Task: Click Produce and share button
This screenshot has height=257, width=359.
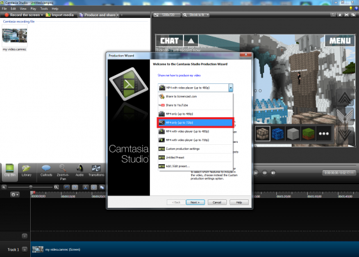Action: click(x=97, y=15)
